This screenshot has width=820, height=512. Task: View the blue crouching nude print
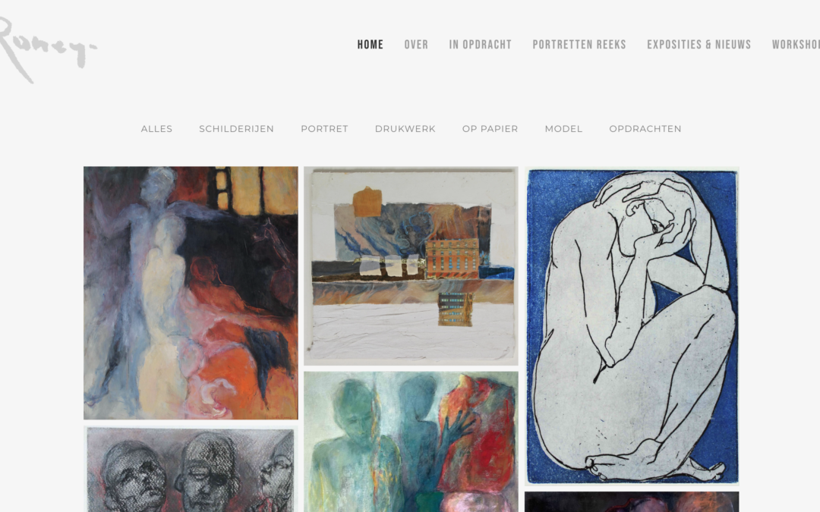click(x=632, y=326)
